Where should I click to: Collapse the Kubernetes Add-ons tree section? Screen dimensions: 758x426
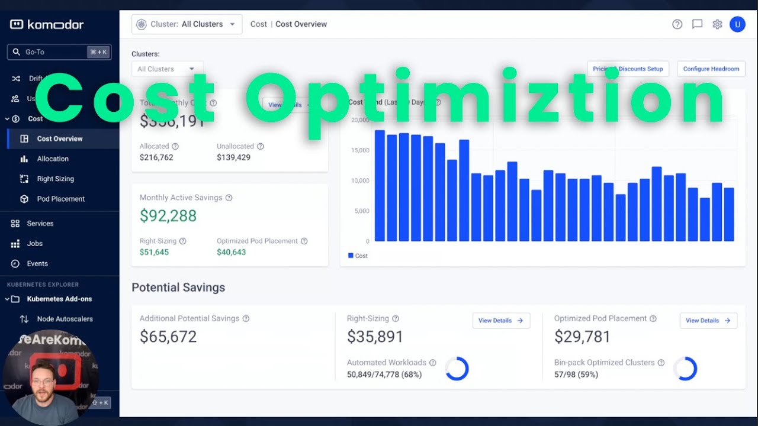tap(8, 299)
